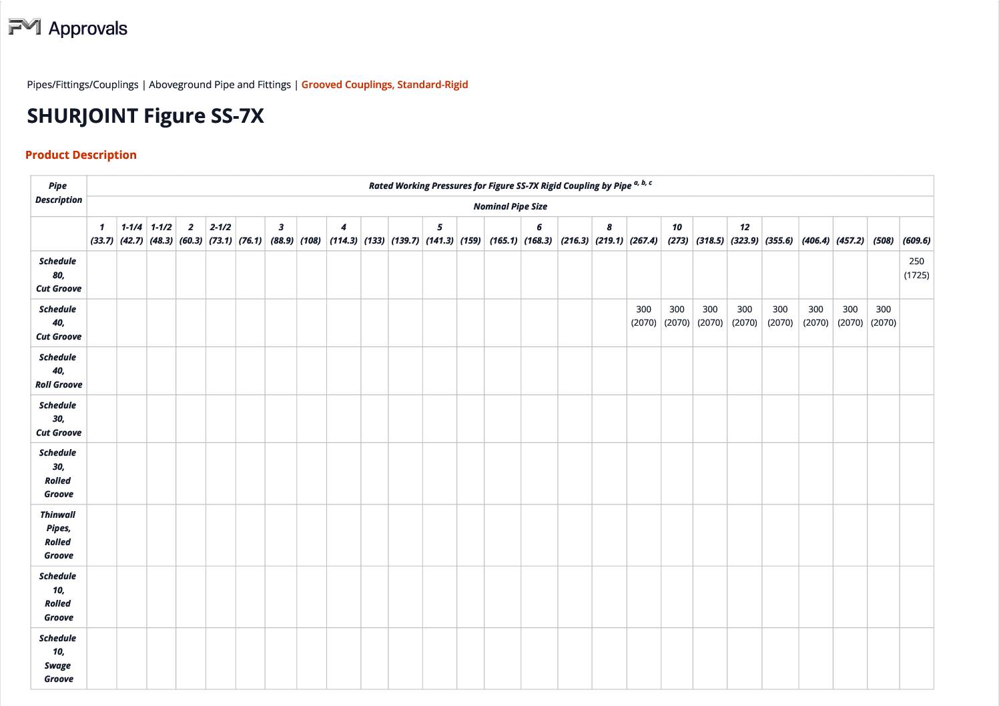Screen dimensions: 999x706
Task: Select the Product Description heading
Action: (x=81, y=155)
